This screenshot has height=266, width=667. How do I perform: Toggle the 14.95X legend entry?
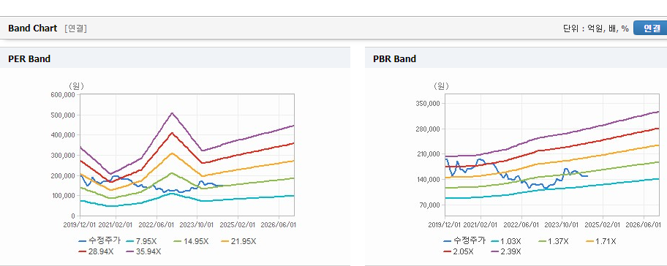tap(191, 241)
